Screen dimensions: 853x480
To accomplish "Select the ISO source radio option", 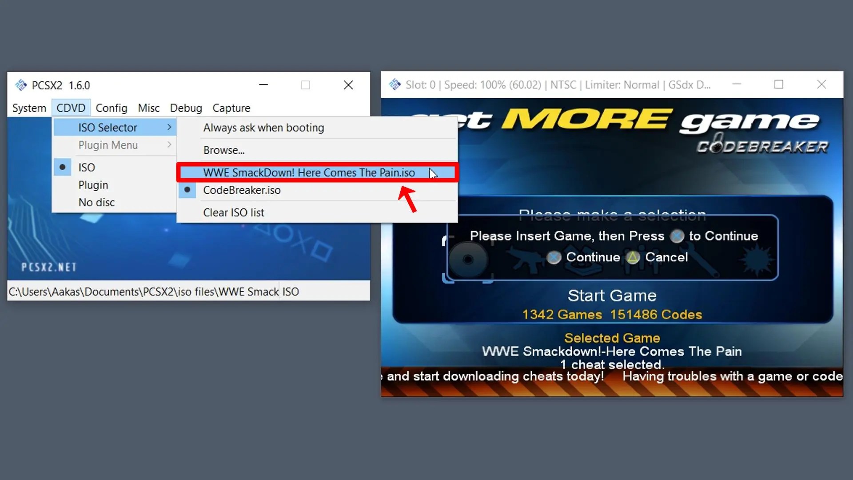I will pyautogui.click(x=86, y=168).
